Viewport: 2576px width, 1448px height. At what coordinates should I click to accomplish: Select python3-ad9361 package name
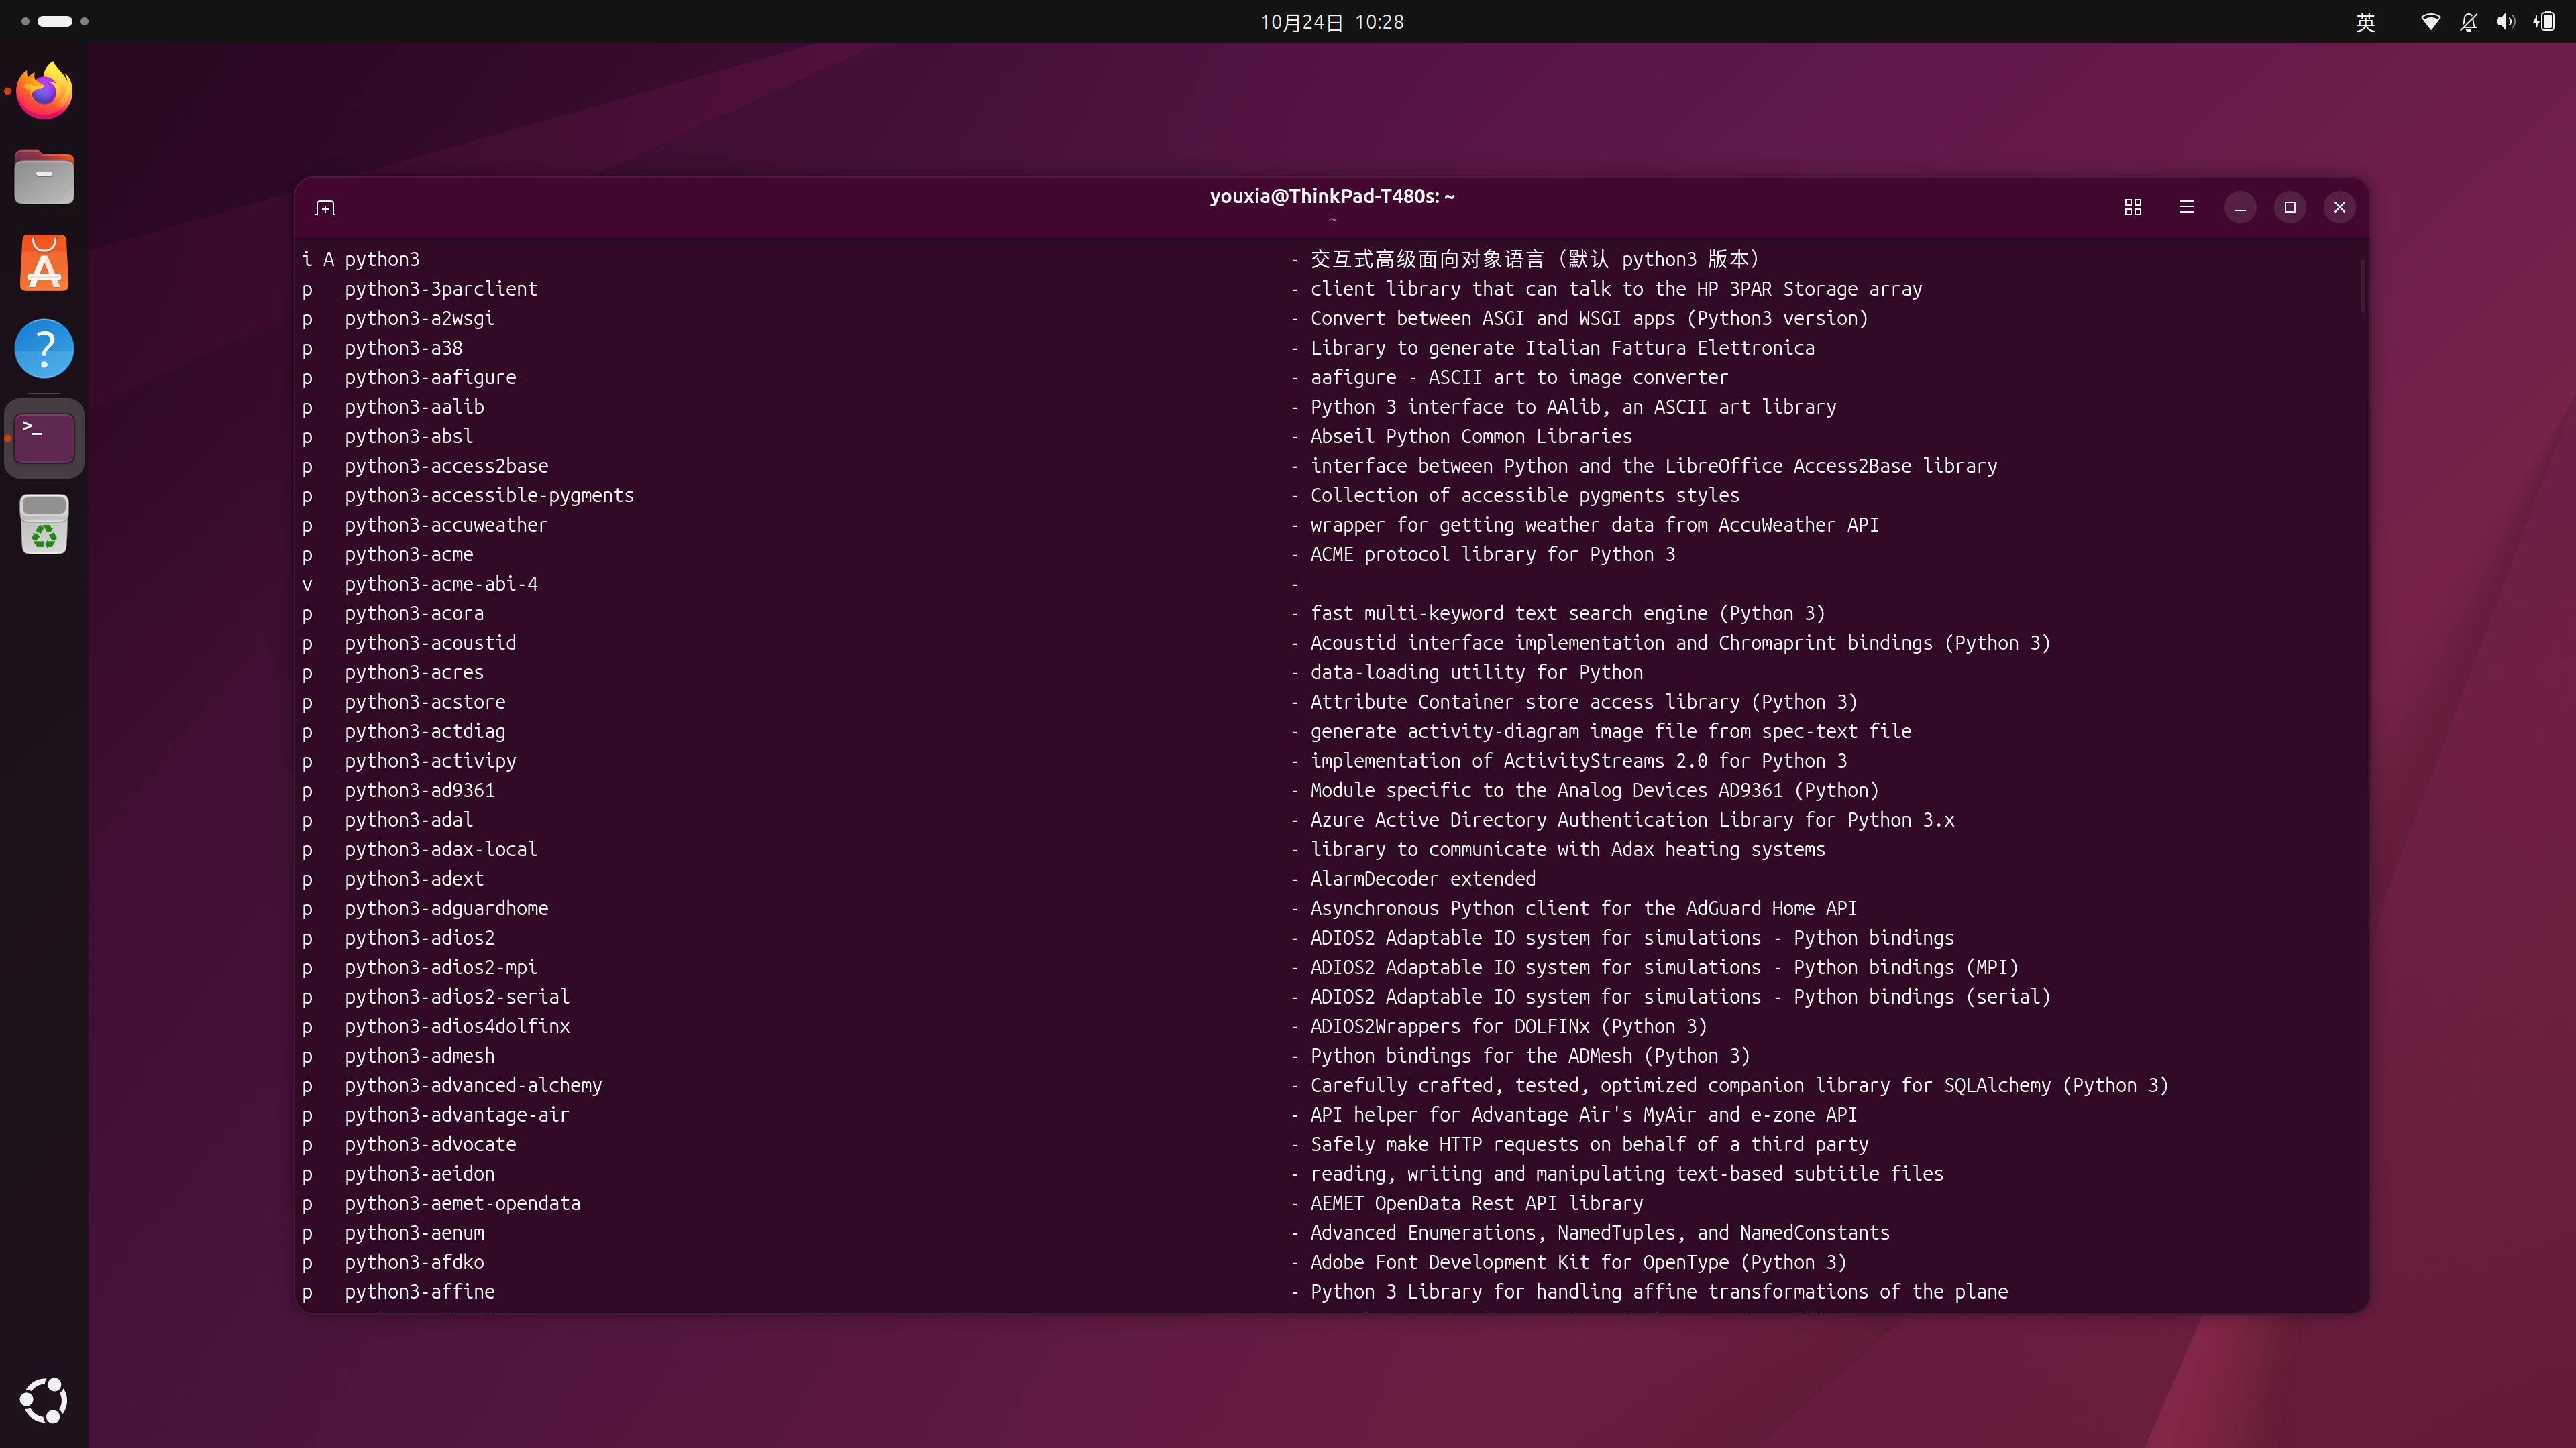[x=419, y=790]
